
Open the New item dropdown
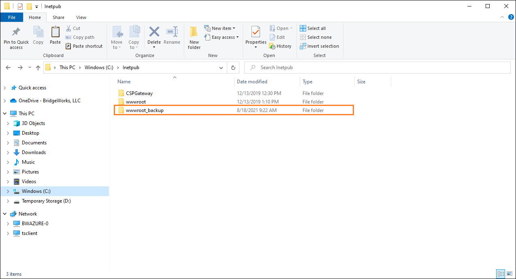pos(220,28)
